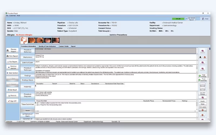The image size is (216, 135).
Task: Click the red prohibit icon next to Medications
Action: click(205, 57)
